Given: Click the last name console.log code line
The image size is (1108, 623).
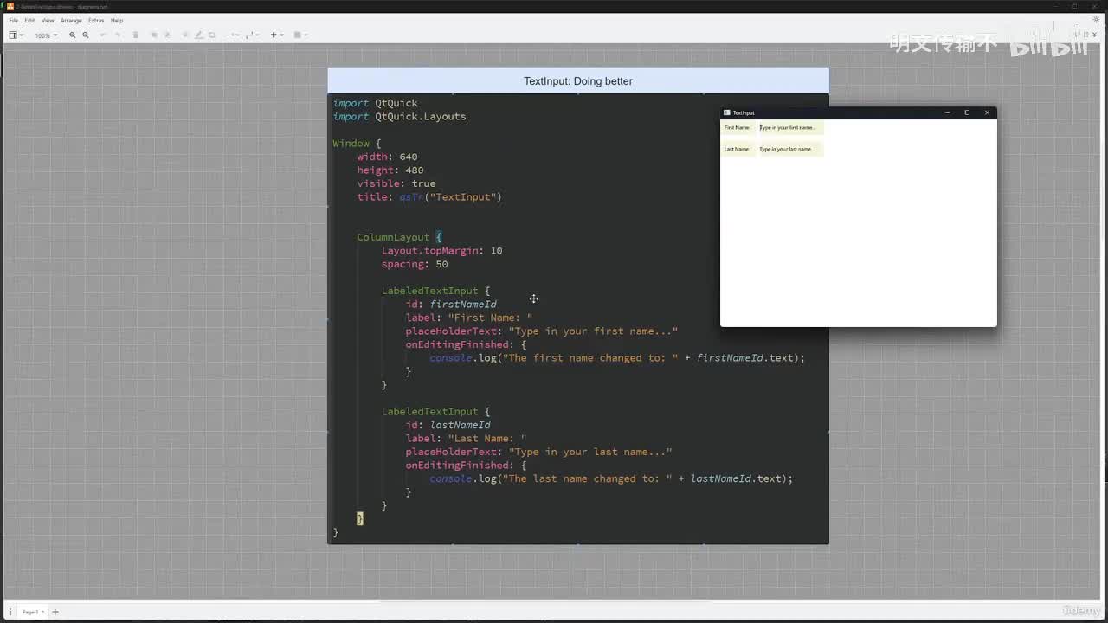Looking at the screenshot, I should point(611,478).
